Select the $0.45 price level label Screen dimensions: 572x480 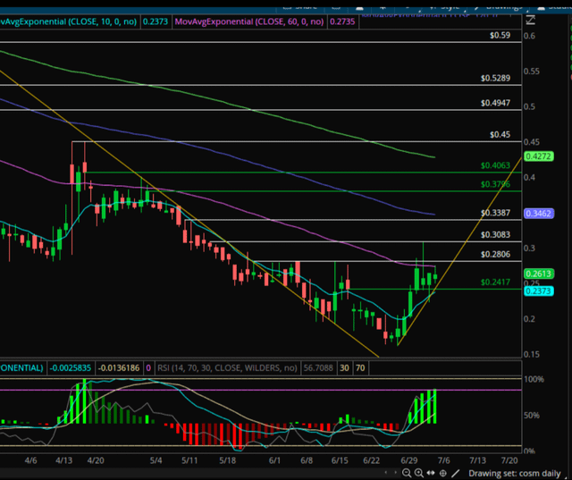tap(500, 135)
